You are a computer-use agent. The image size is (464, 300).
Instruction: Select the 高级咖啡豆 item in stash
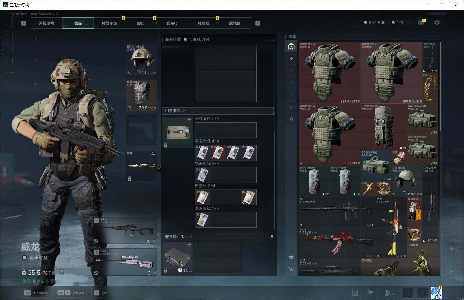(x=415, y=212)
